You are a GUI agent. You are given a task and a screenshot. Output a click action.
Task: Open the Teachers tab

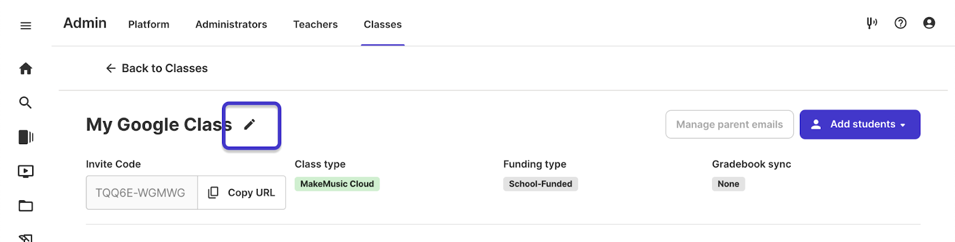(315, 24)
